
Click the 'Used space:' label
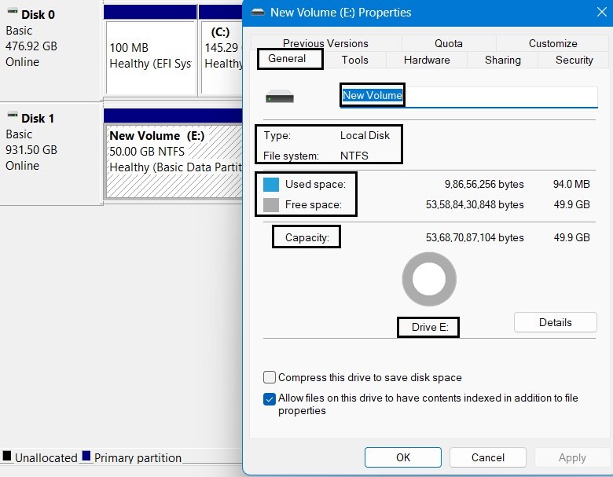click(315, 184)
